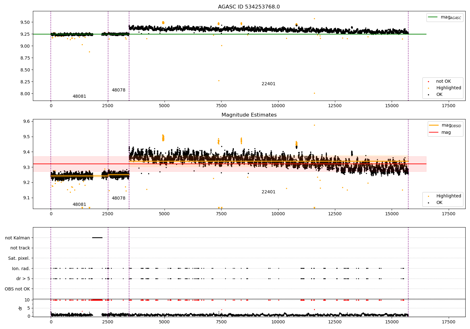The width and height of the screenshot is (470, 329).
Task: Click the rotated 'dr' axis label
Action: coord(20,308)
